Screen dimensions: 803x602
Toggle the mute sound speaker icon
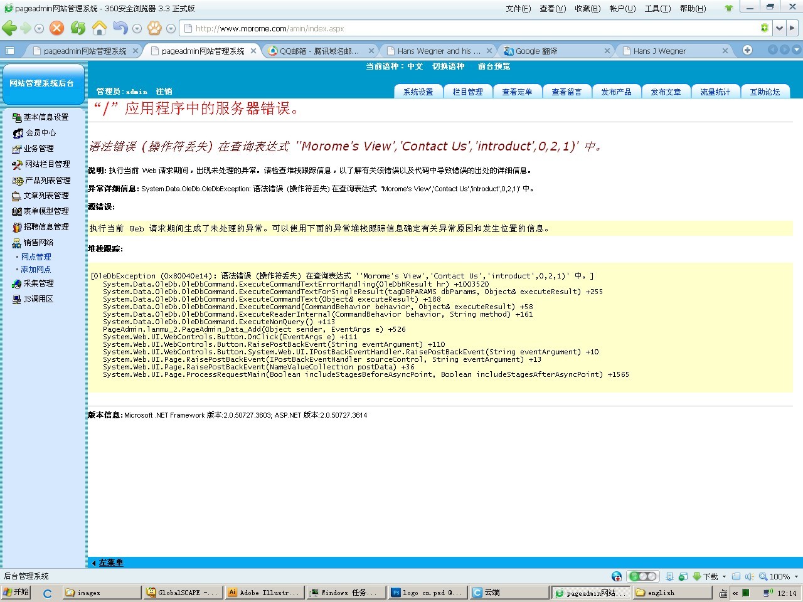pos(749,576)
